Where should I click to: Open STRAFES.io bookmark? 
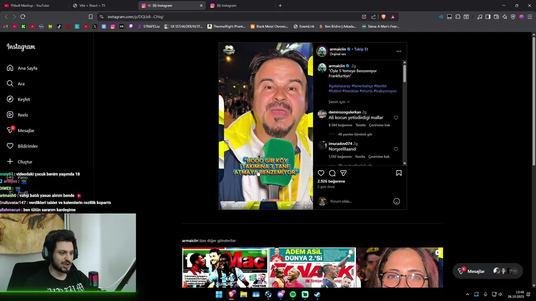[149, 26]
